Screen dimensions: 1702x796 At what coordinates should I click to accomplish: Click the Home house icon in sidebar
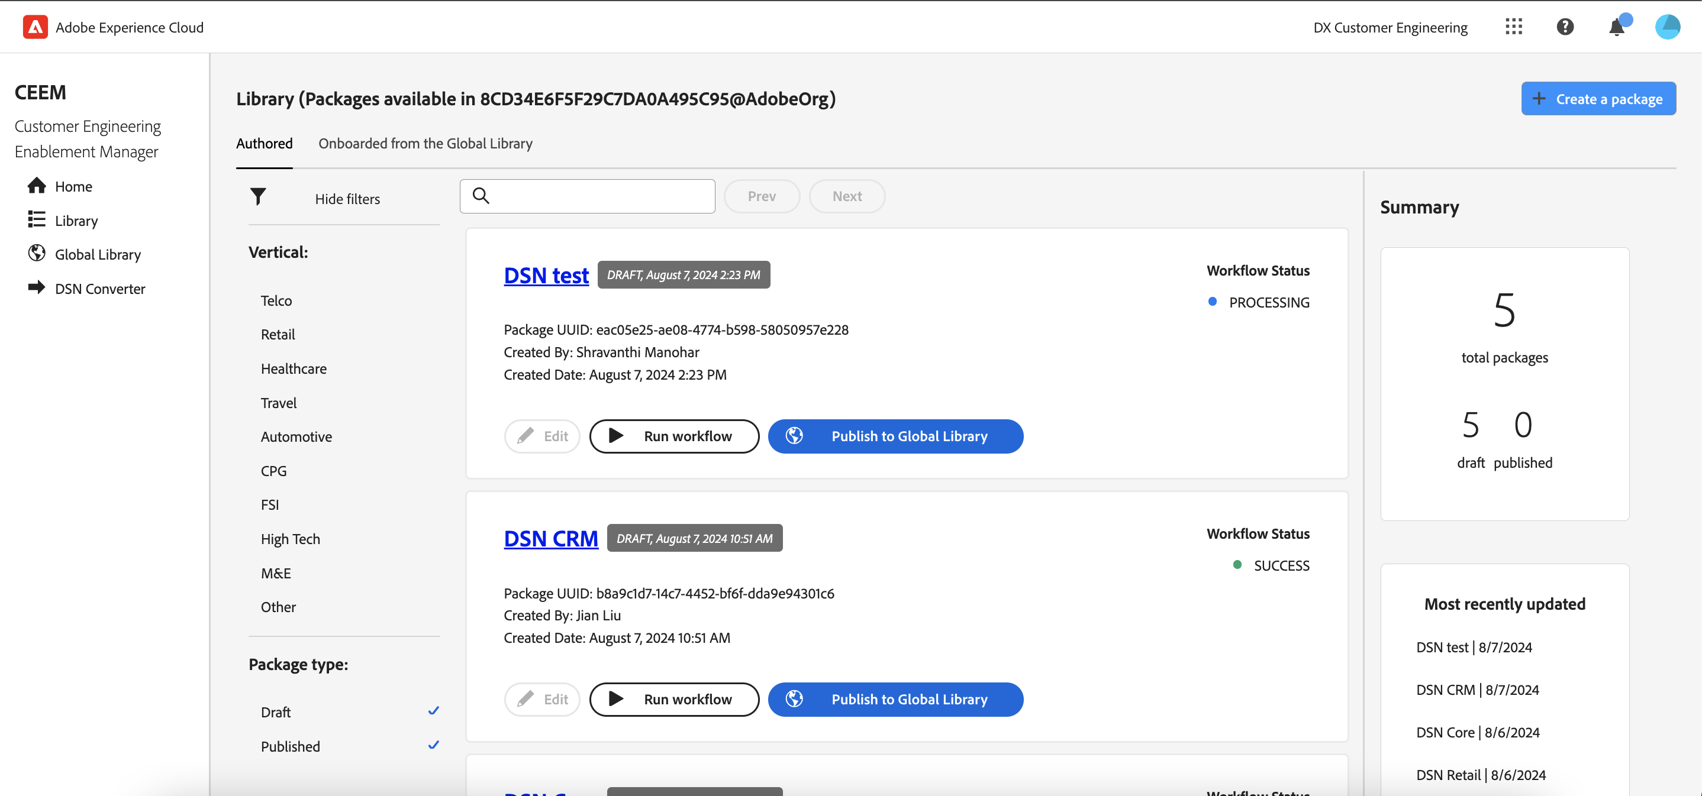pyautogui.click(x=37, y=186)
